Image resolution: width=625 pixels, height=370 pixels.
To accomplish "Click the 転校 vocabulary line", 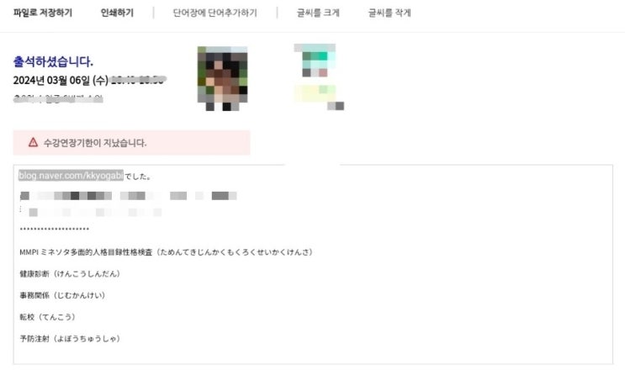I will coord(47,317).
